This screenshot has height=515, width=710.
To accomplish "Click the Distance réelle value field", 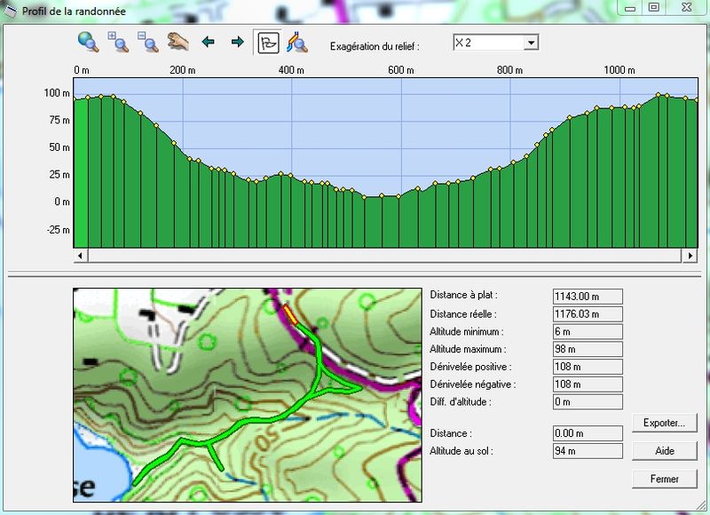I will click(x=588, y=314).
